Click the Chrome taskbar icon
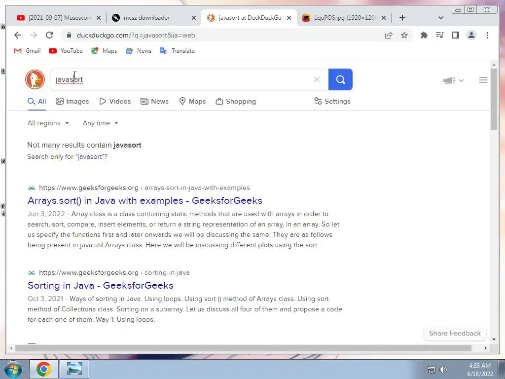505x379 pixels. click(x=44, y=369)
